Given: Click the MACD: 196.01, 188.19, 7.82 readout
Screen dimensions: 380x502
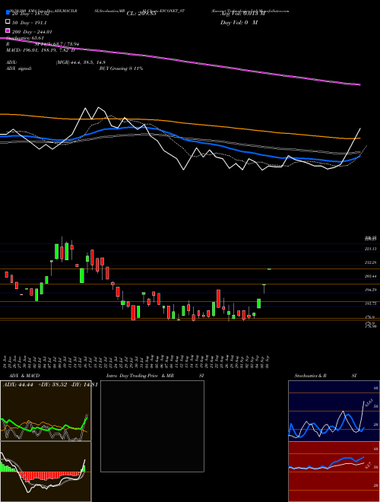Looking at the screenshot, I should (x=40, y=50).
